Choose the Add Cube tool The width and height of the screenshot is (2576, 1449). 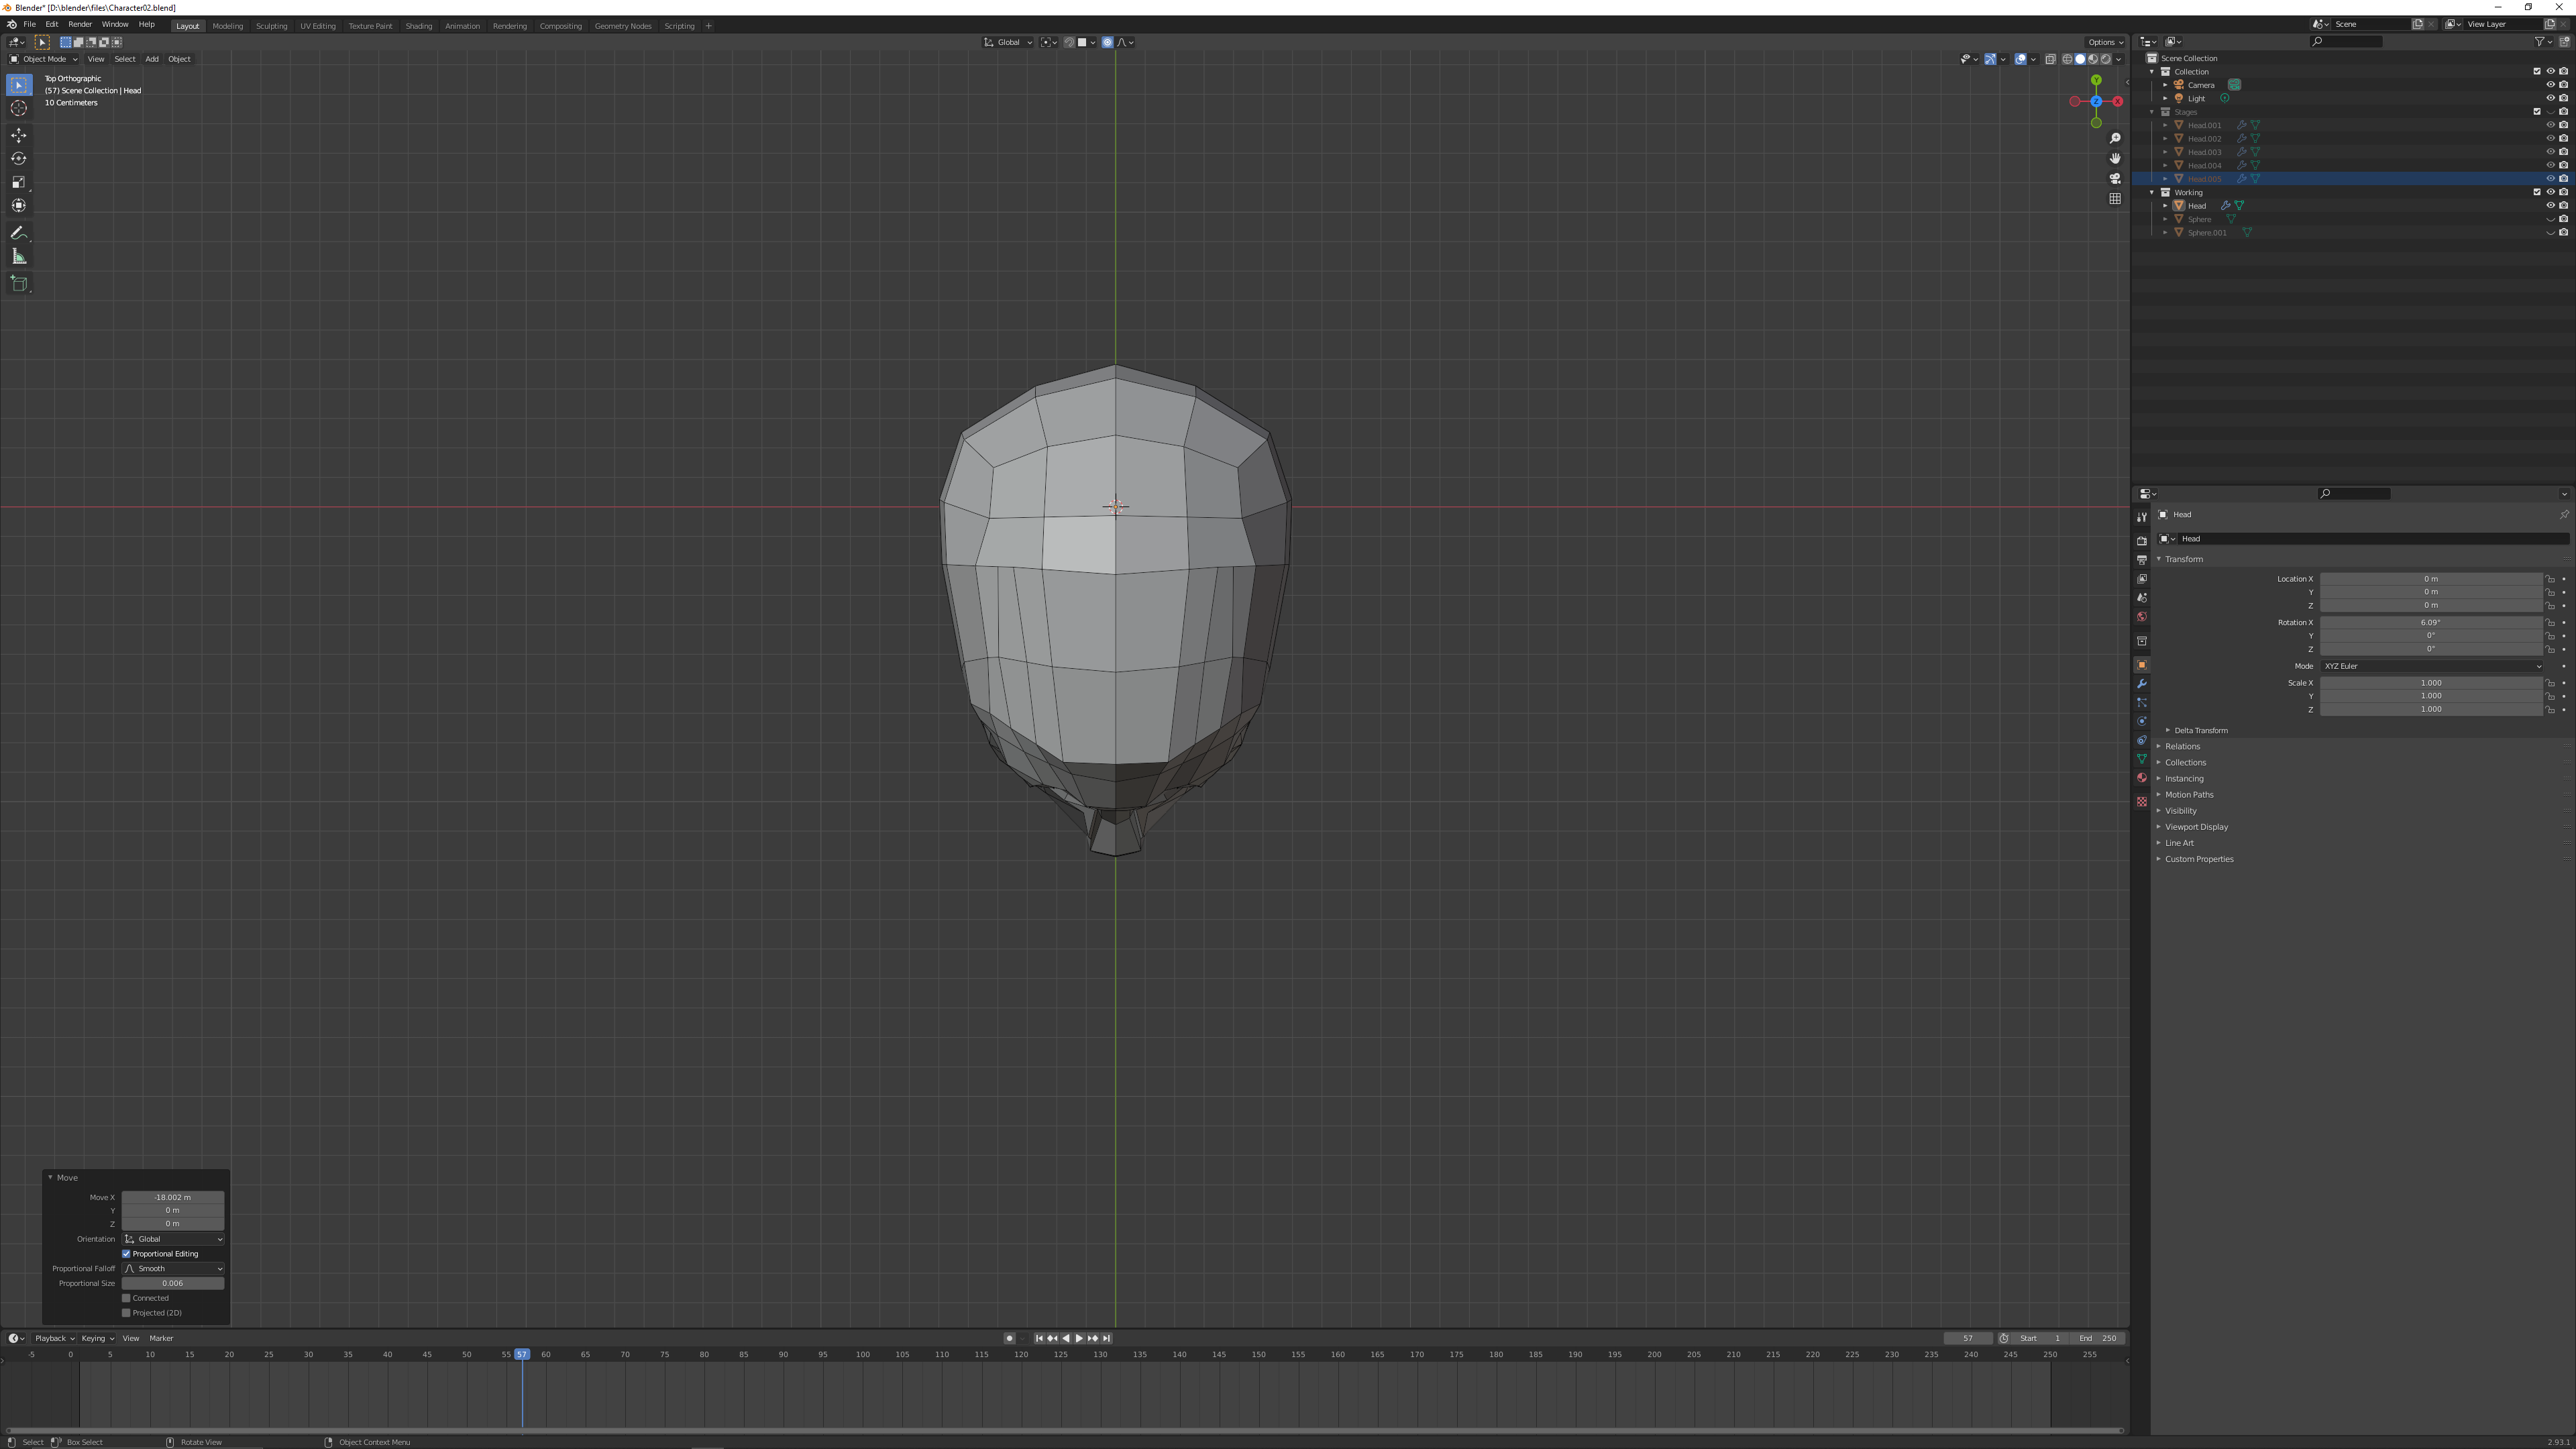click(19, 284)
